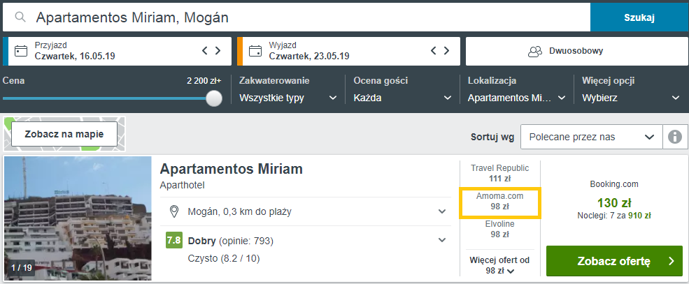
Task: Open the Więcej opcji Wybierz dropdown
Action: click(631, 98)
